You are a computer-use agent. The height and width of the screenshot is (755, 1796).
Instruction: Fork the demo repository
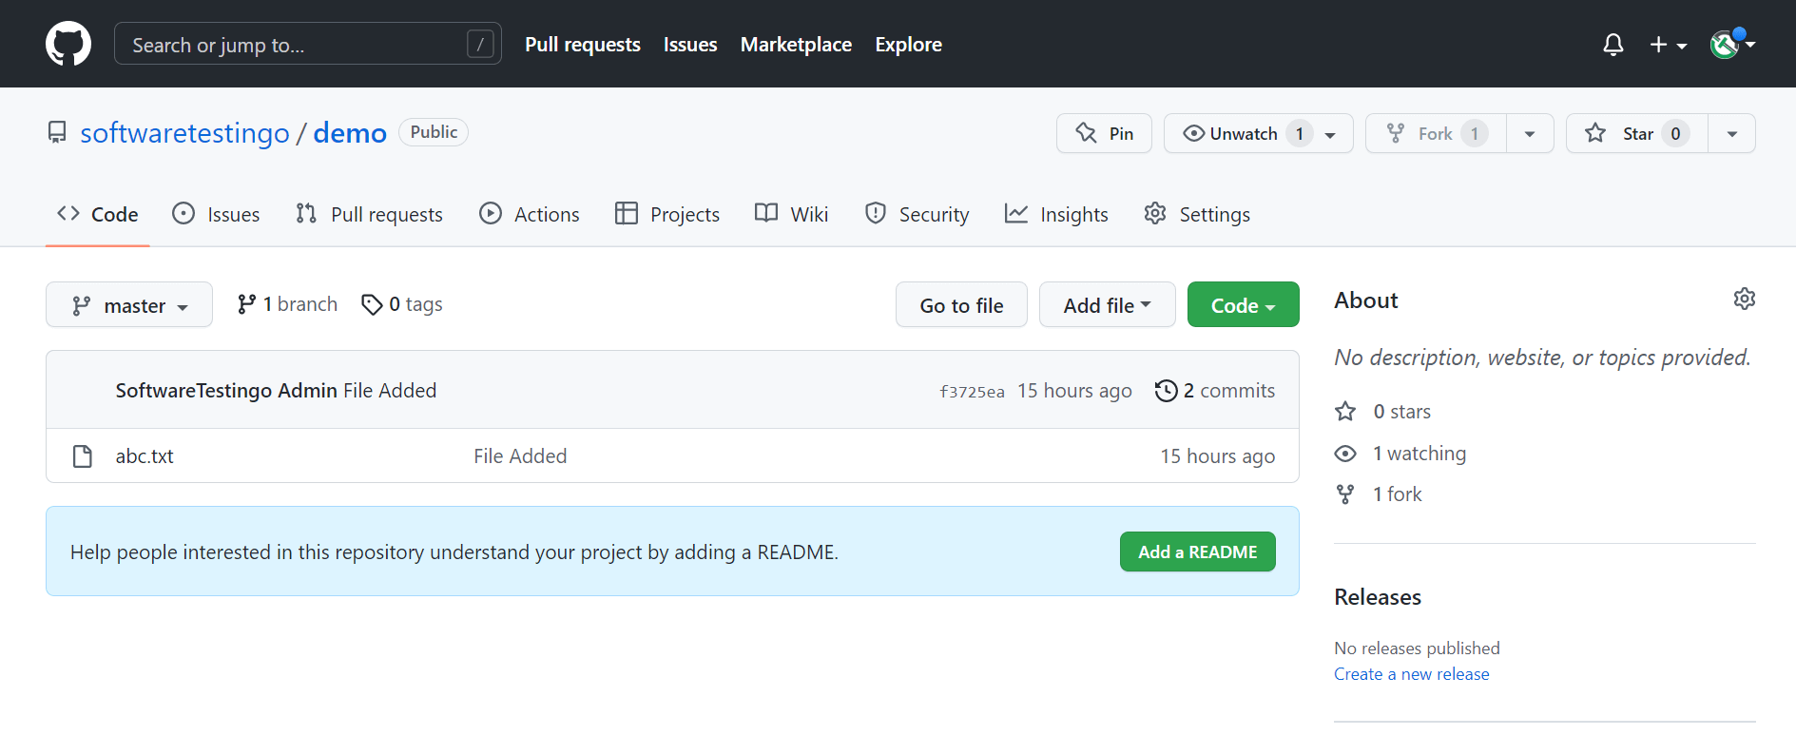pyautogui.click(x=1436, y=133)
